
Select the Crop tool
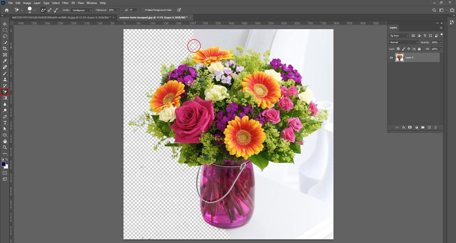(5, 48)
